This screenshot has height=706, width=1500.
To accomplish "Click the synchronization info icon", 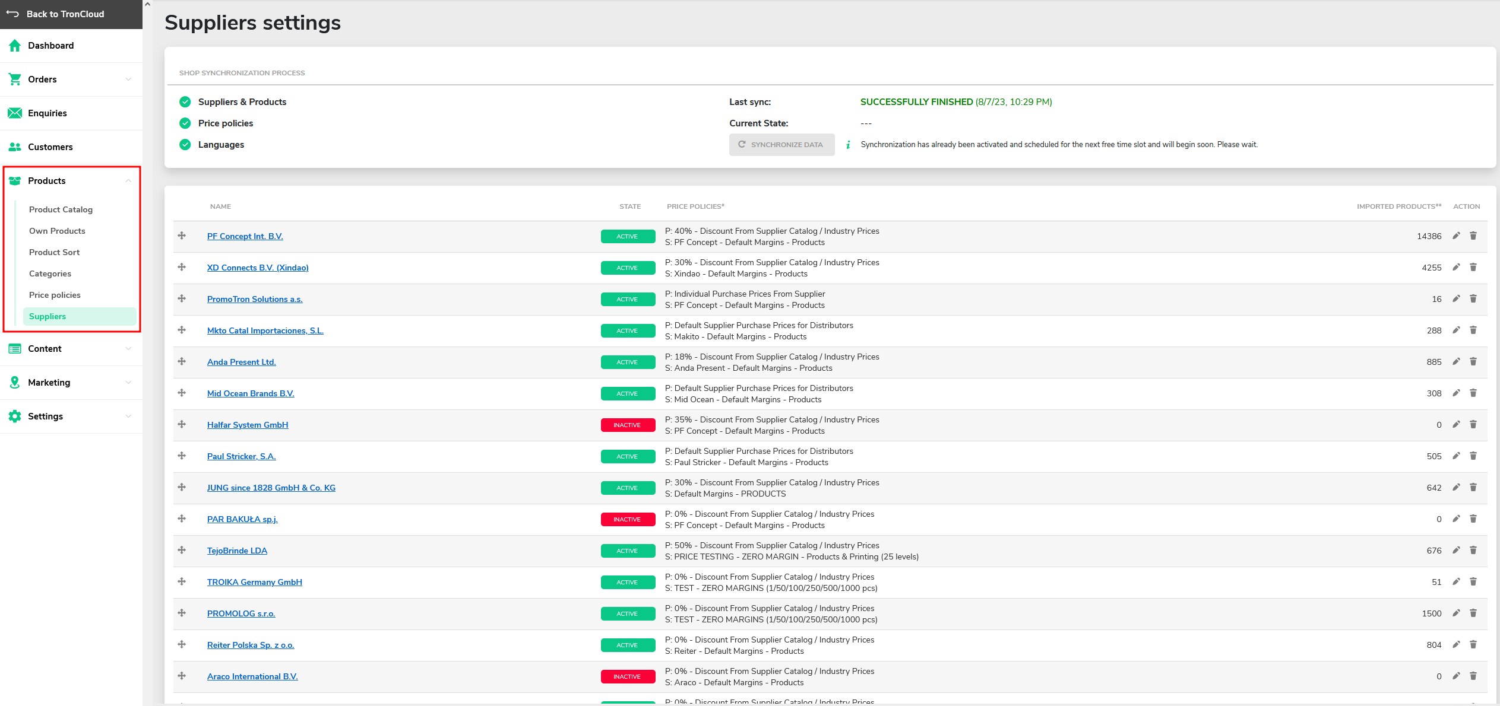I will (x=848, y=145).
